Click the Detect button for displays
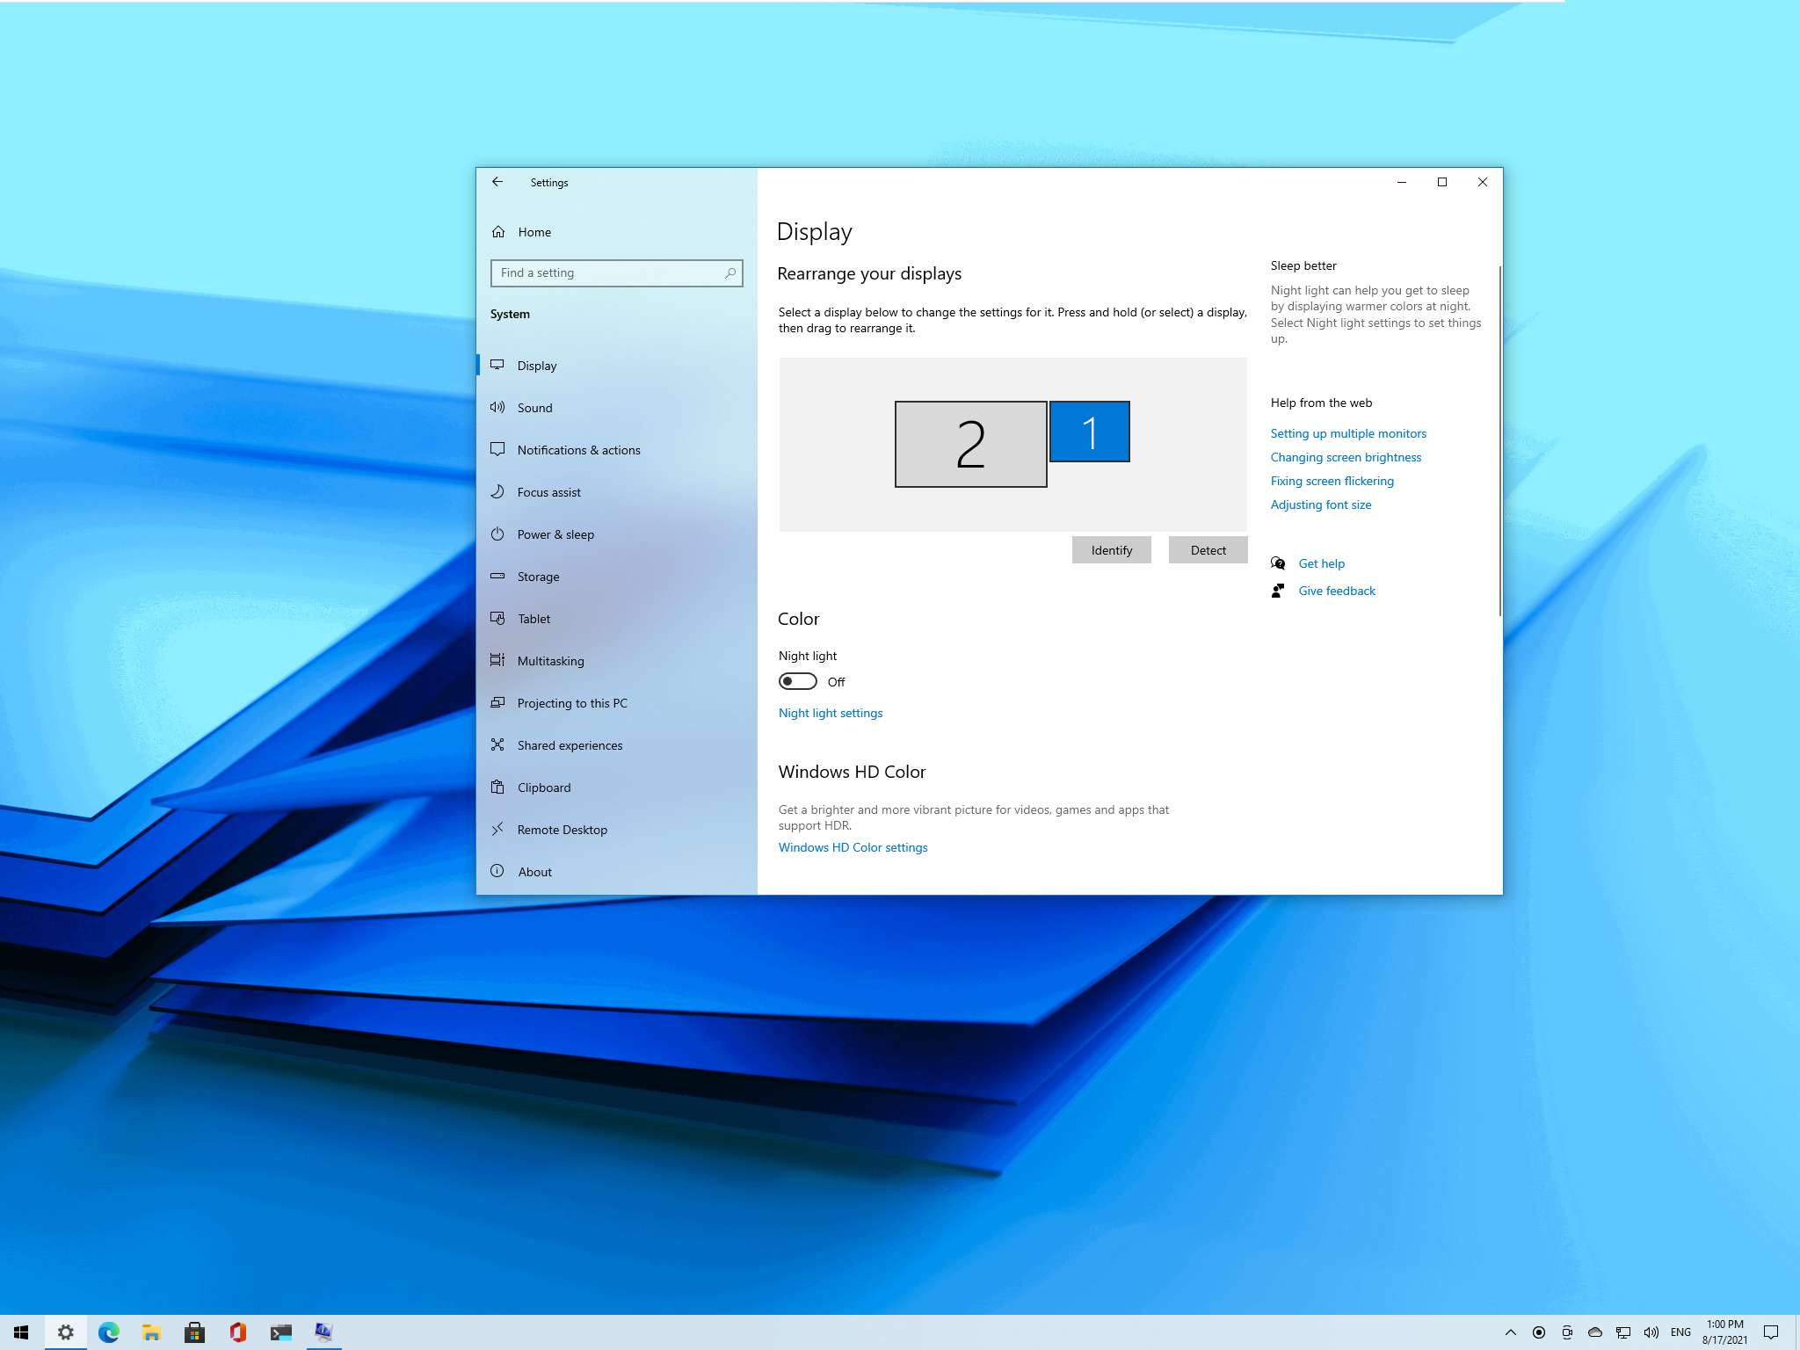The width and height of the screenshot is (1800, 1350). click(x=1208, y=550)
